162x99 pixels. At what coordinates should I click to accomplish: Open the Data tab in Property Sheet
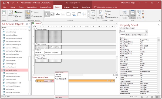pyautogui.click(x=128, y=35)
